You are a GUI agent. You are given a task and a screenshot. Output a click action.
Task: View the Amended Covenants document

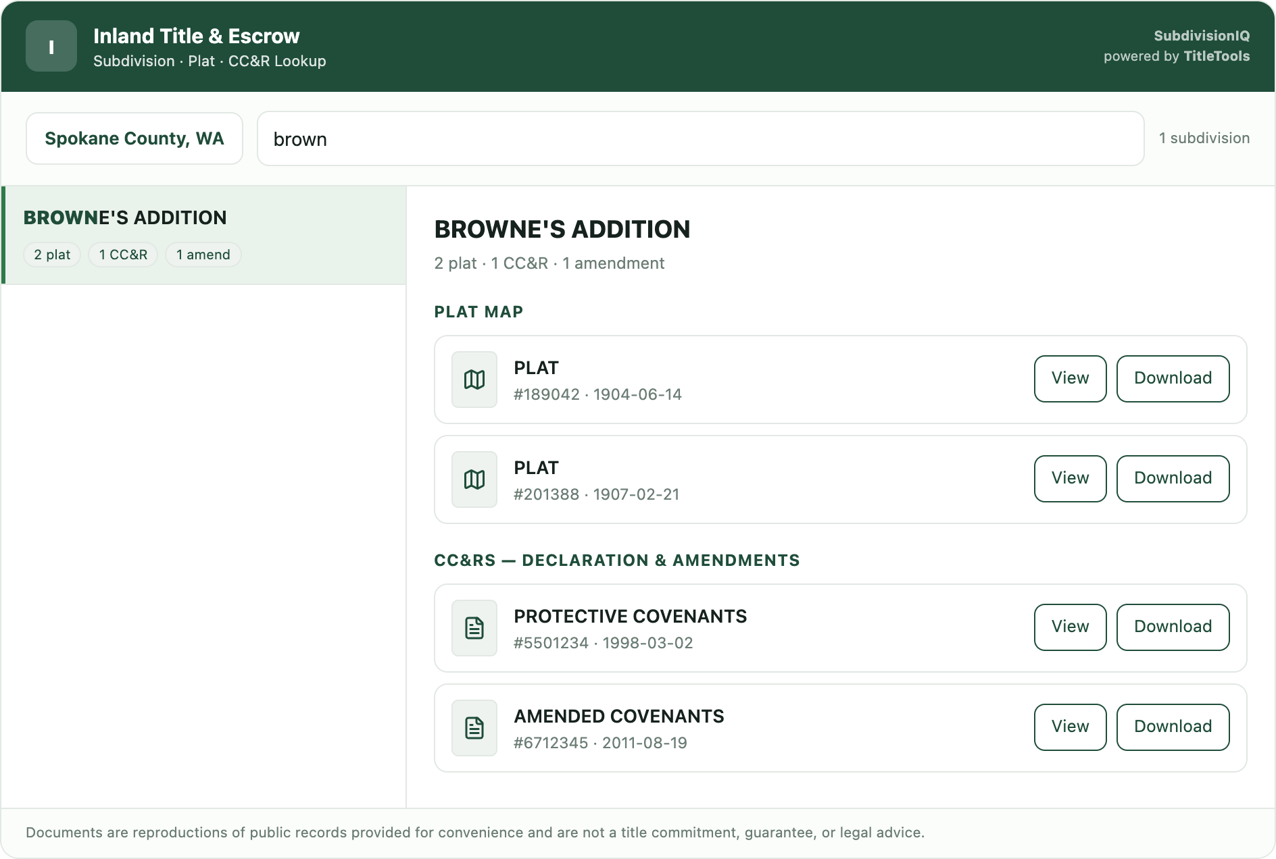coord(1071,727)
